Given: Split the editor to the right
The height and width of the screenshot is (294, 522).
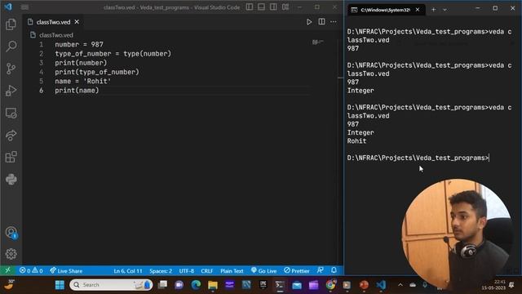Looking at the screenshot, I should pos(321,22).
